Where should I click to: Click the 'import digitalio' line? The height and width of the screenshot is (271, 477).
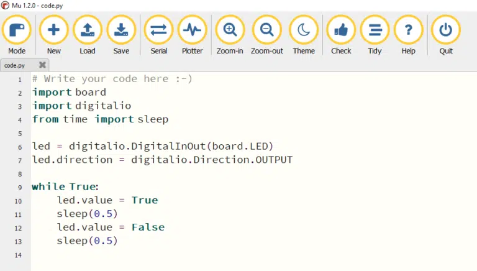click(82, 106)
